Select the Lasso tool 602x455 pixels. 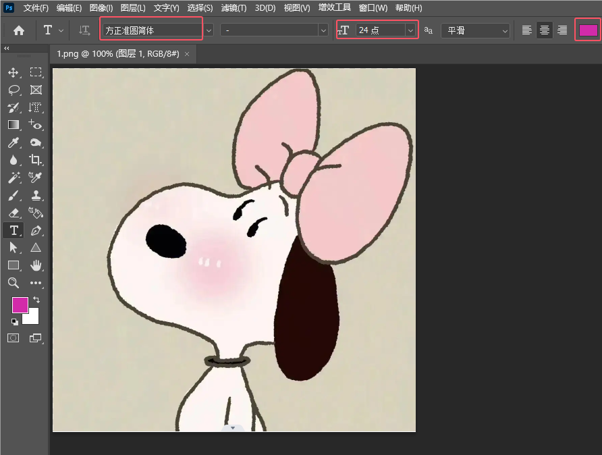(x=13, y=90)
